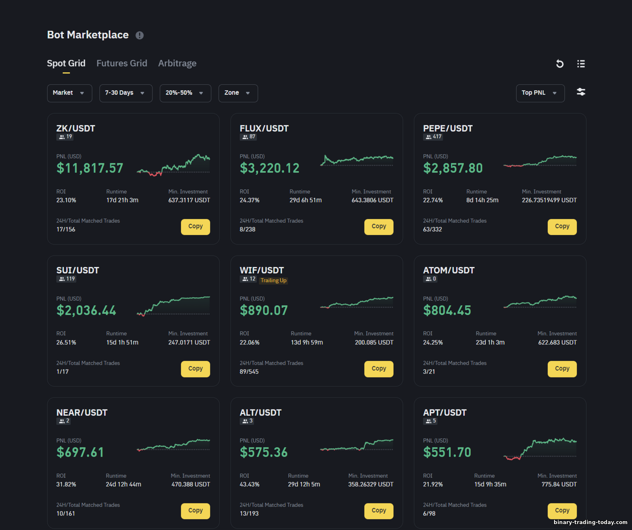The height and width of the screenshot is (530, 632).
Task: Click the NEAR/USDT pair title
Action: 82,412
